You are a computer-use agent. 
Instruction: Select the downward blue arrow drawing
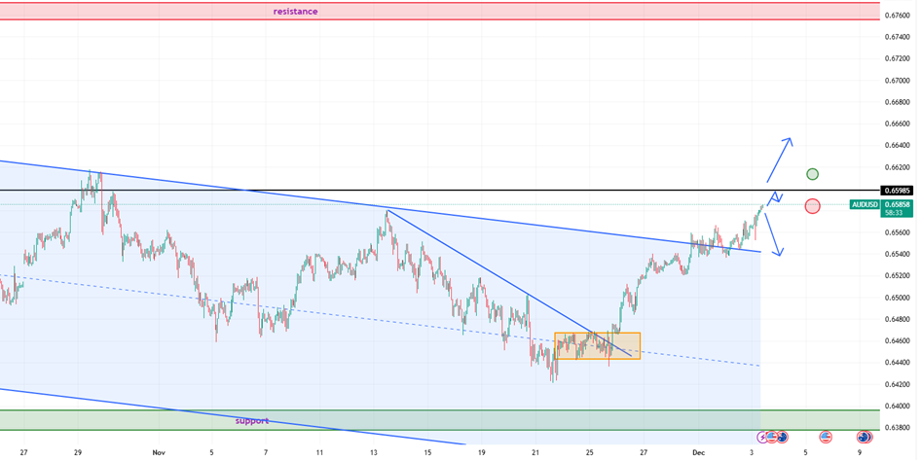(x=772, y=234)
